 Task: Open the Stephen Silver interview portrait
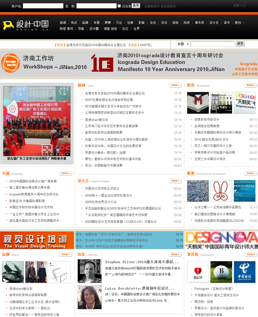tap(90, 271)
